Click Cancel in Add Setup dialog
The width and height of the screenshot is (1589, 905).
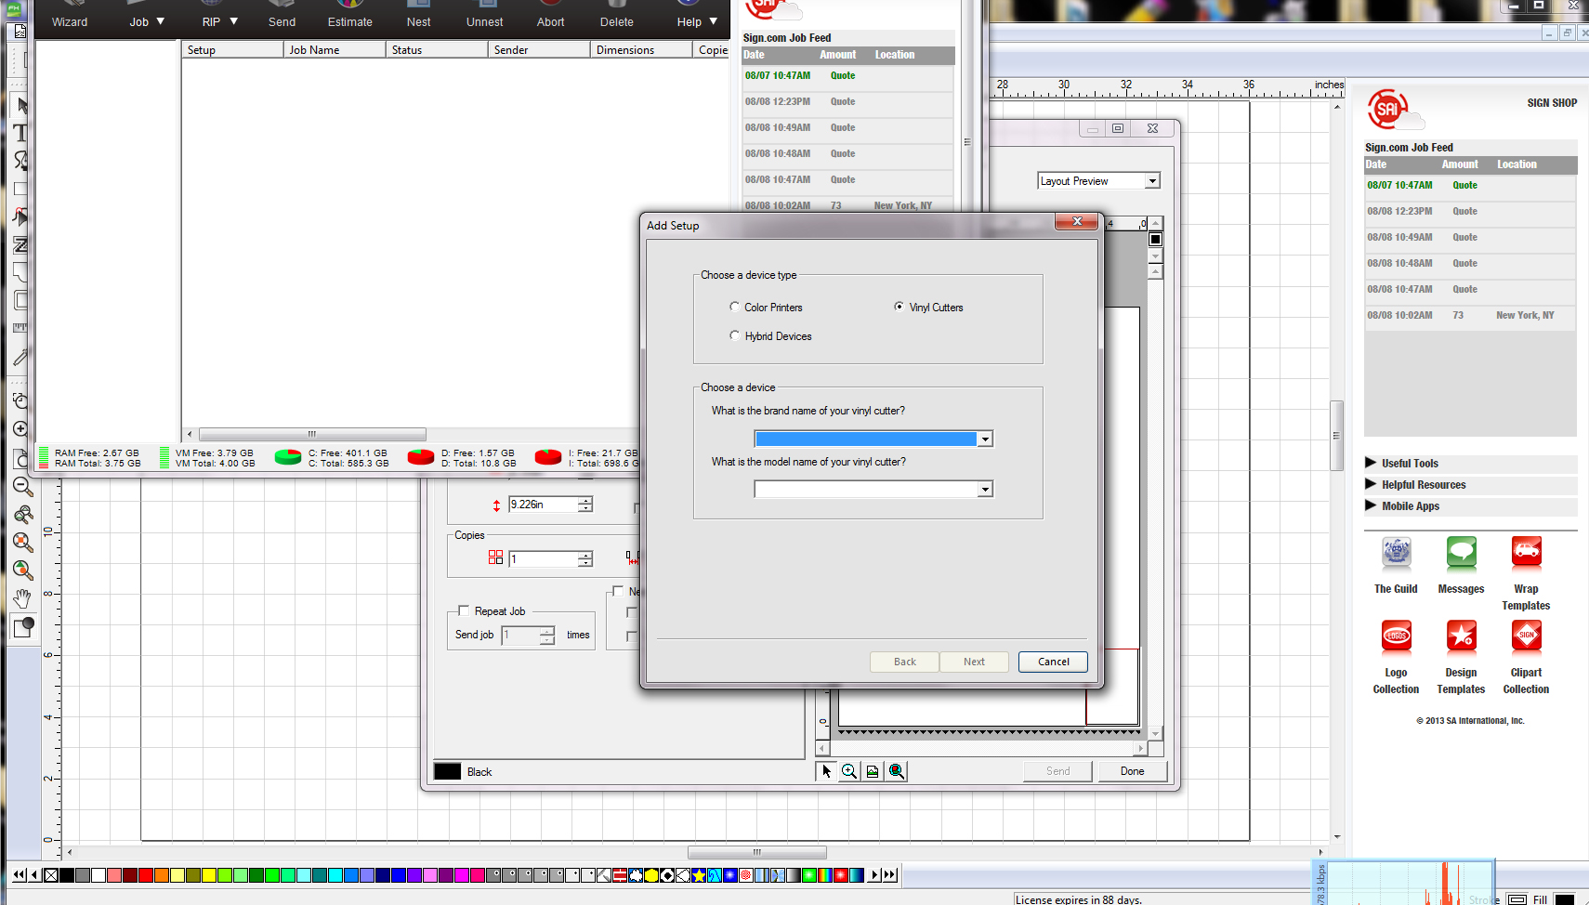[x=1053, y=662]
